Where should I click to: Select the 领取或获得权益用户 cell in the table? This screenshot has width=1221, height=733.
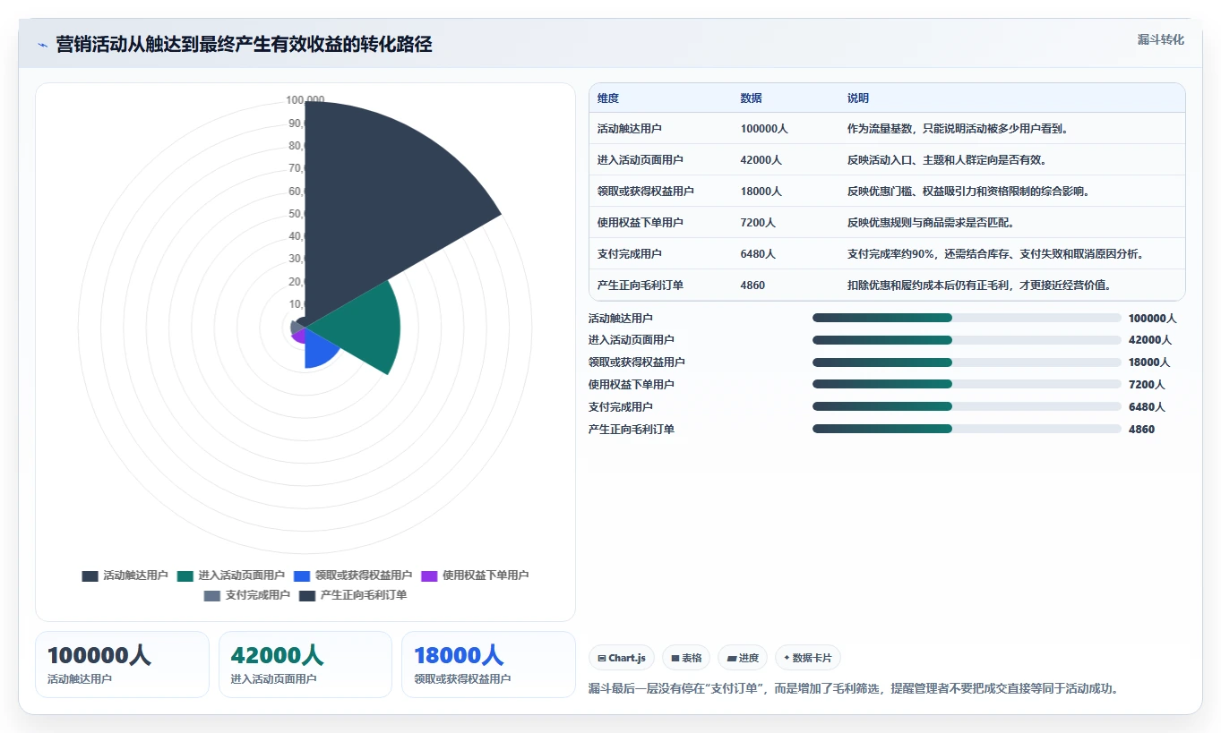point(646,192)
